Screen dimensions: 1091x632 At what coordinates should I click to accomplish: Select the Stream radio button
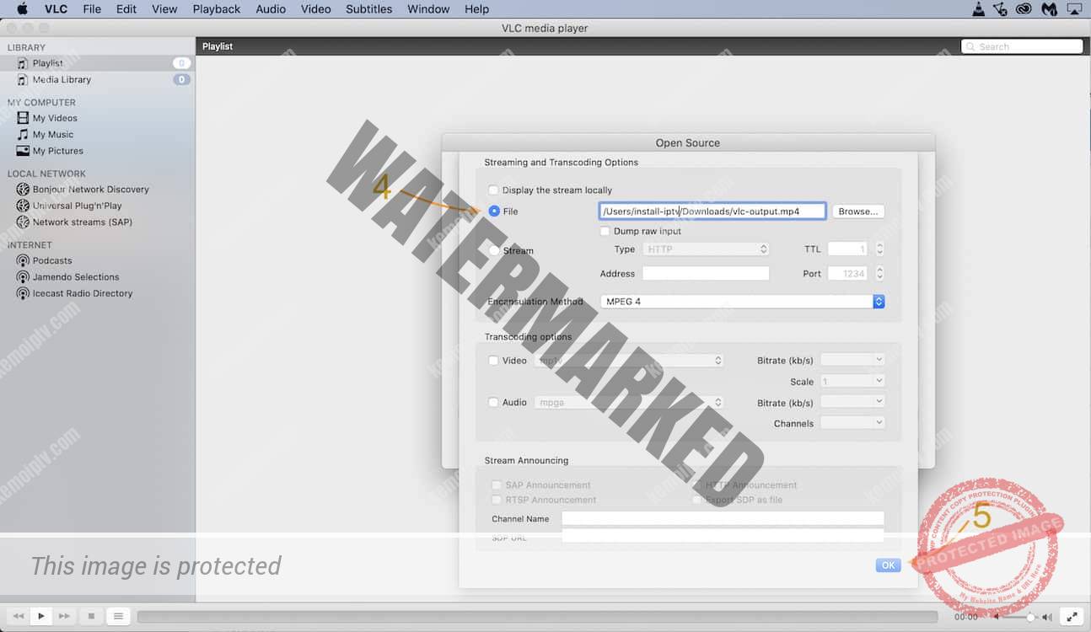(494, 250)
